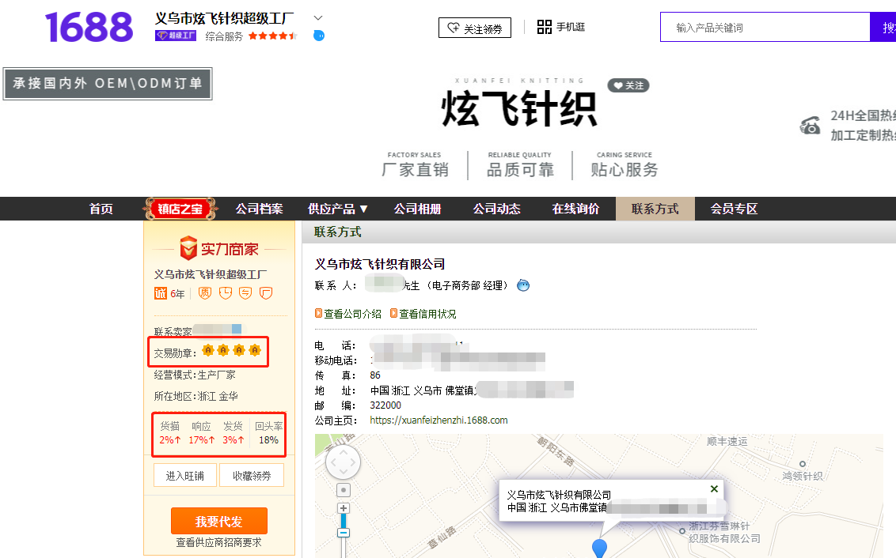This screenshot has height=558, width=896.
Task: Open the 公司相册 tab
Action: click(x=417, y=209)
